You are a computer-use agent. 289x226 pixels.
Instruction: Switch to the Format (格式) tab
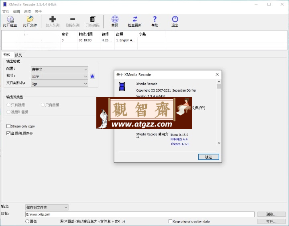(7, 54)
